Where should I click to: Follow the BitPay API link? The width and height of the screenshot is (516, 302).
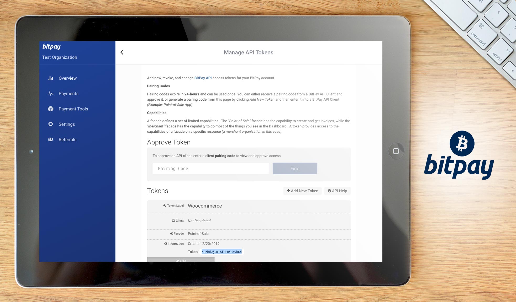coord(203,78)
